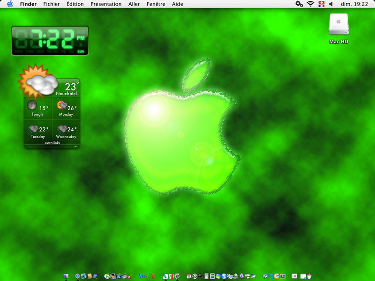Select the Wednesday 24° forecast cell
Image resolution: width=375 pixels, height=281 pixels.
pos(66,132)
